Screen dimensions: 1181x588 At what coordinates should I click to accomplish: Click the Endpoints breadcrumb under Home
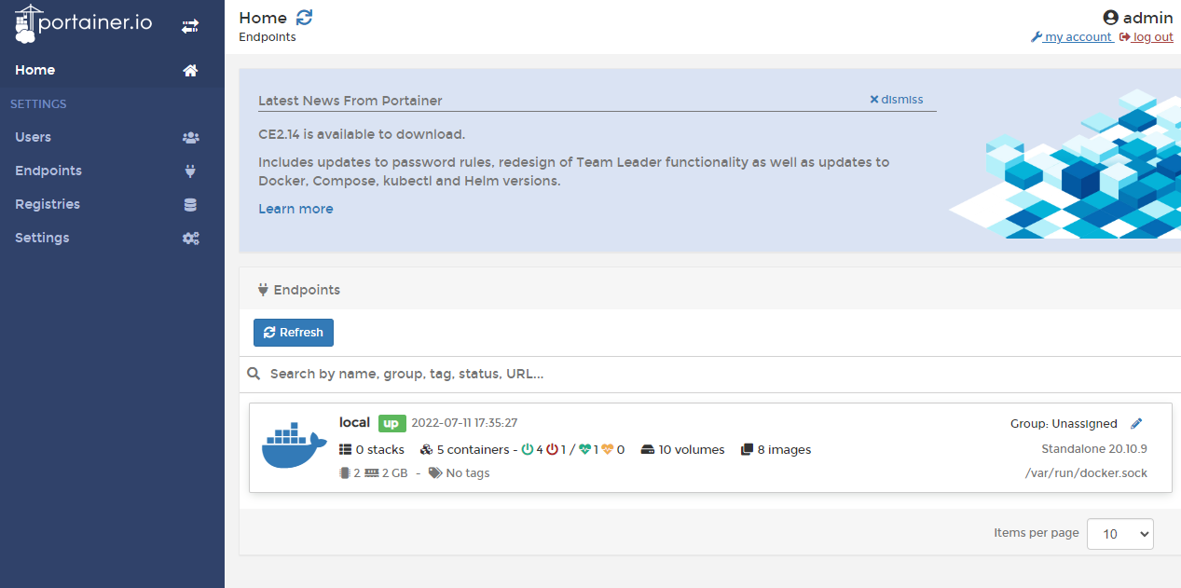pyautogui.click(x=268, y=37)
